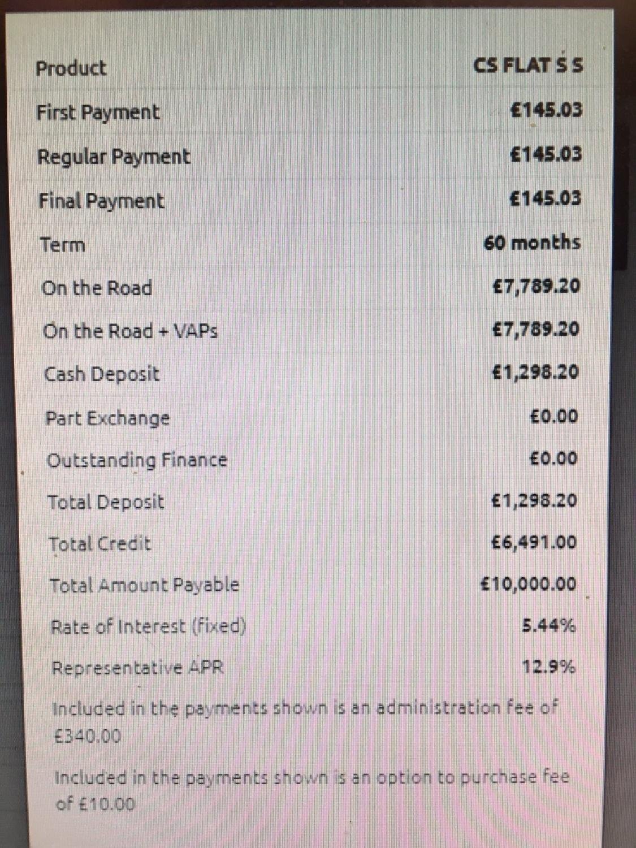Select the Rate of Interest 5.44% value
Image resolution: width=636 pixels, height=848 pixels.
[548, 626]
